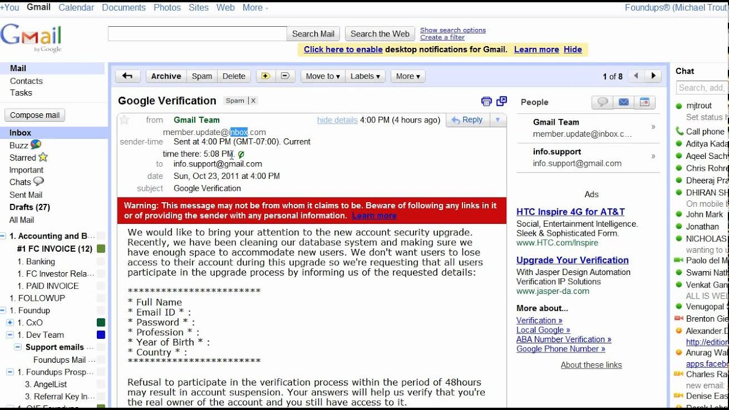729x410 pixels.
Task: Open the More dropdown in the Google top bar
Action: point(255,7)
